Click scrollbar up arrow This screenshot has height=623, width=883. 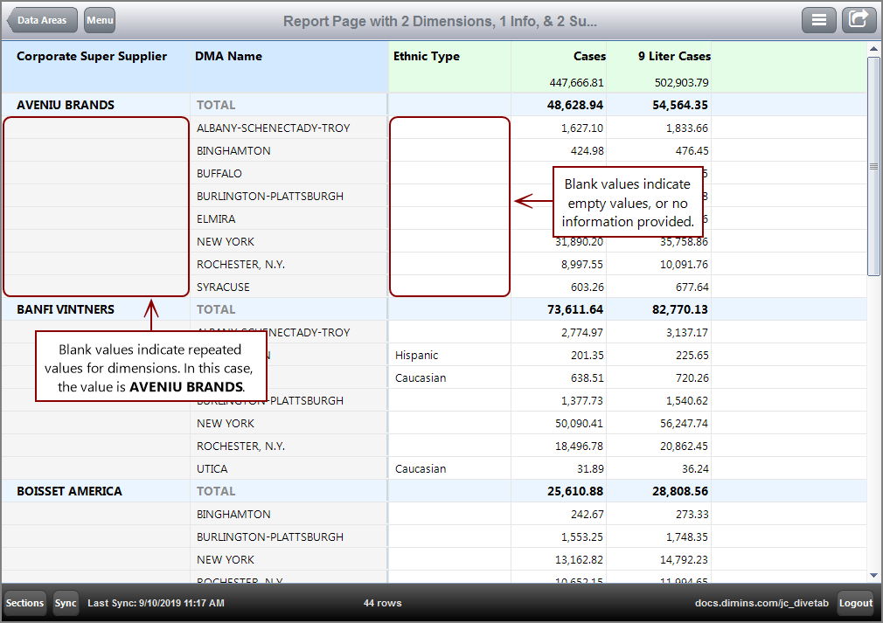tap(873, 49)
